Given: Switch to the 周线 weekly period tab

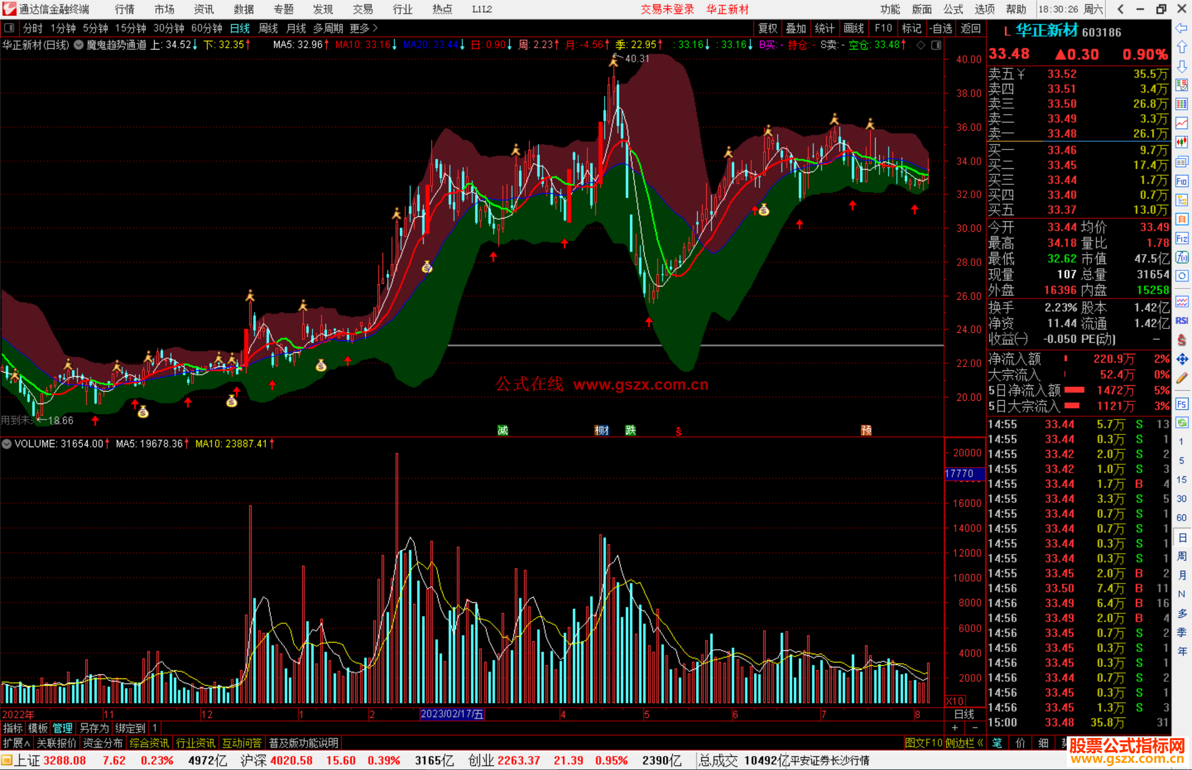Looking at the screenshot, I should tap(268, 28).
